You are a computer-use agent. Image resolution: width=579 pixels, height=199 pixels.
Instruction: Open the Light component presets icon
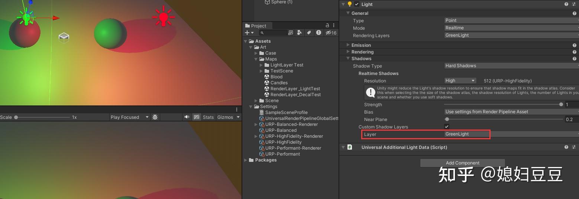(574, 4)
